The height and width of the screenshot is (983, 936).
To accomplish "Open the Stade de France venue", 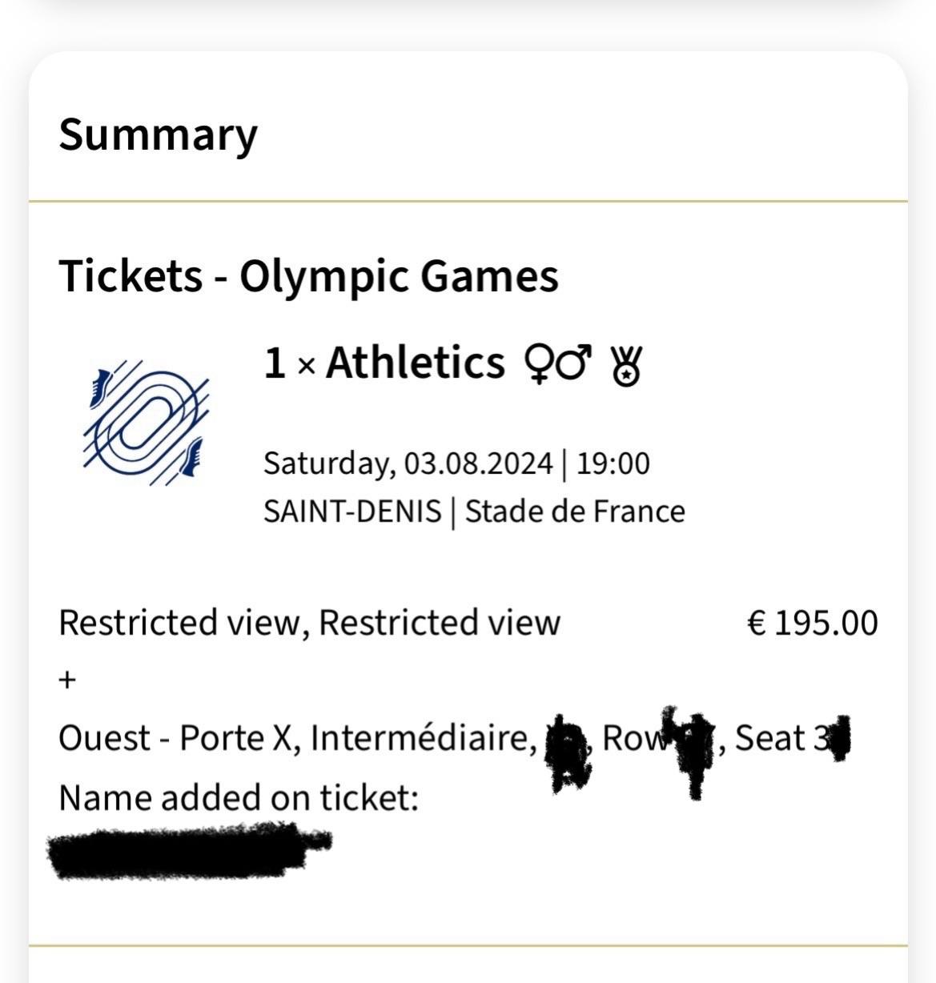I will tap(575, 512).
